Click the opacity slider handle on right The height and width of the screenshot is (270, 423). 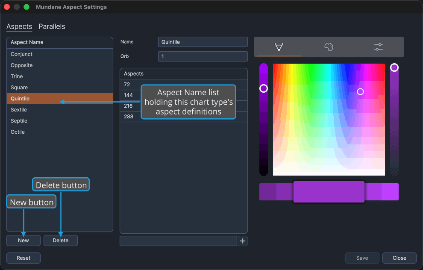pyautogui.click(x=394, y=67)
